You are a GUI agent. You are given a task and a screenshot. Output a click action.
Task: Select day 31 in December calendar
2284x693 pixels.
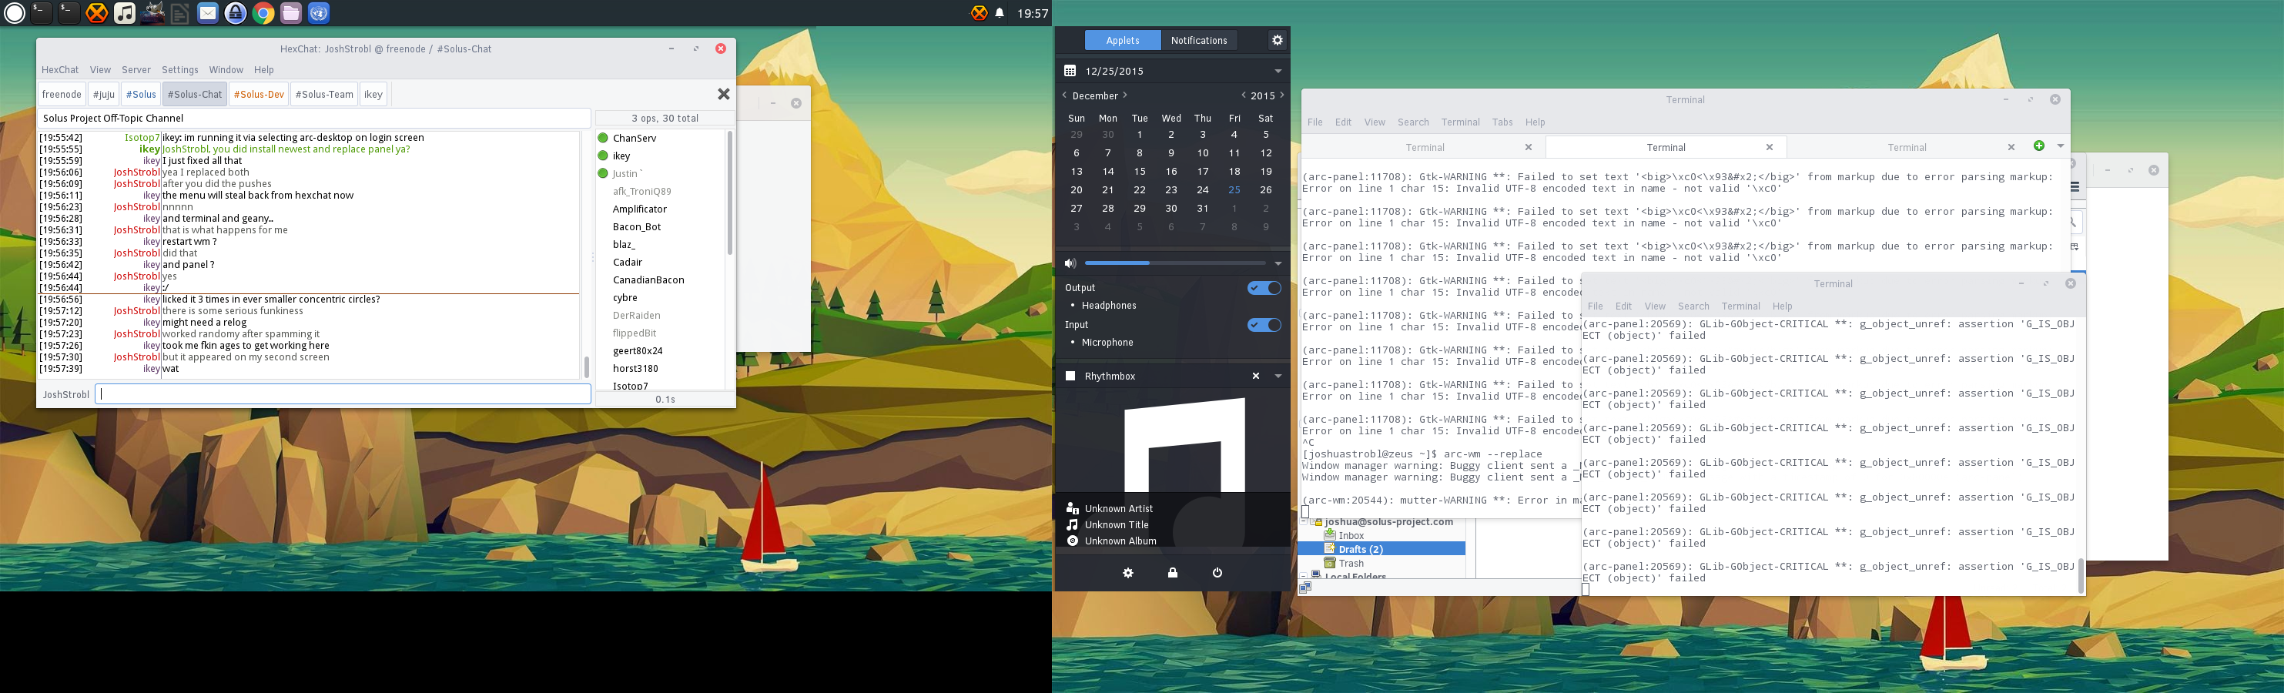tap(1202, 208)
